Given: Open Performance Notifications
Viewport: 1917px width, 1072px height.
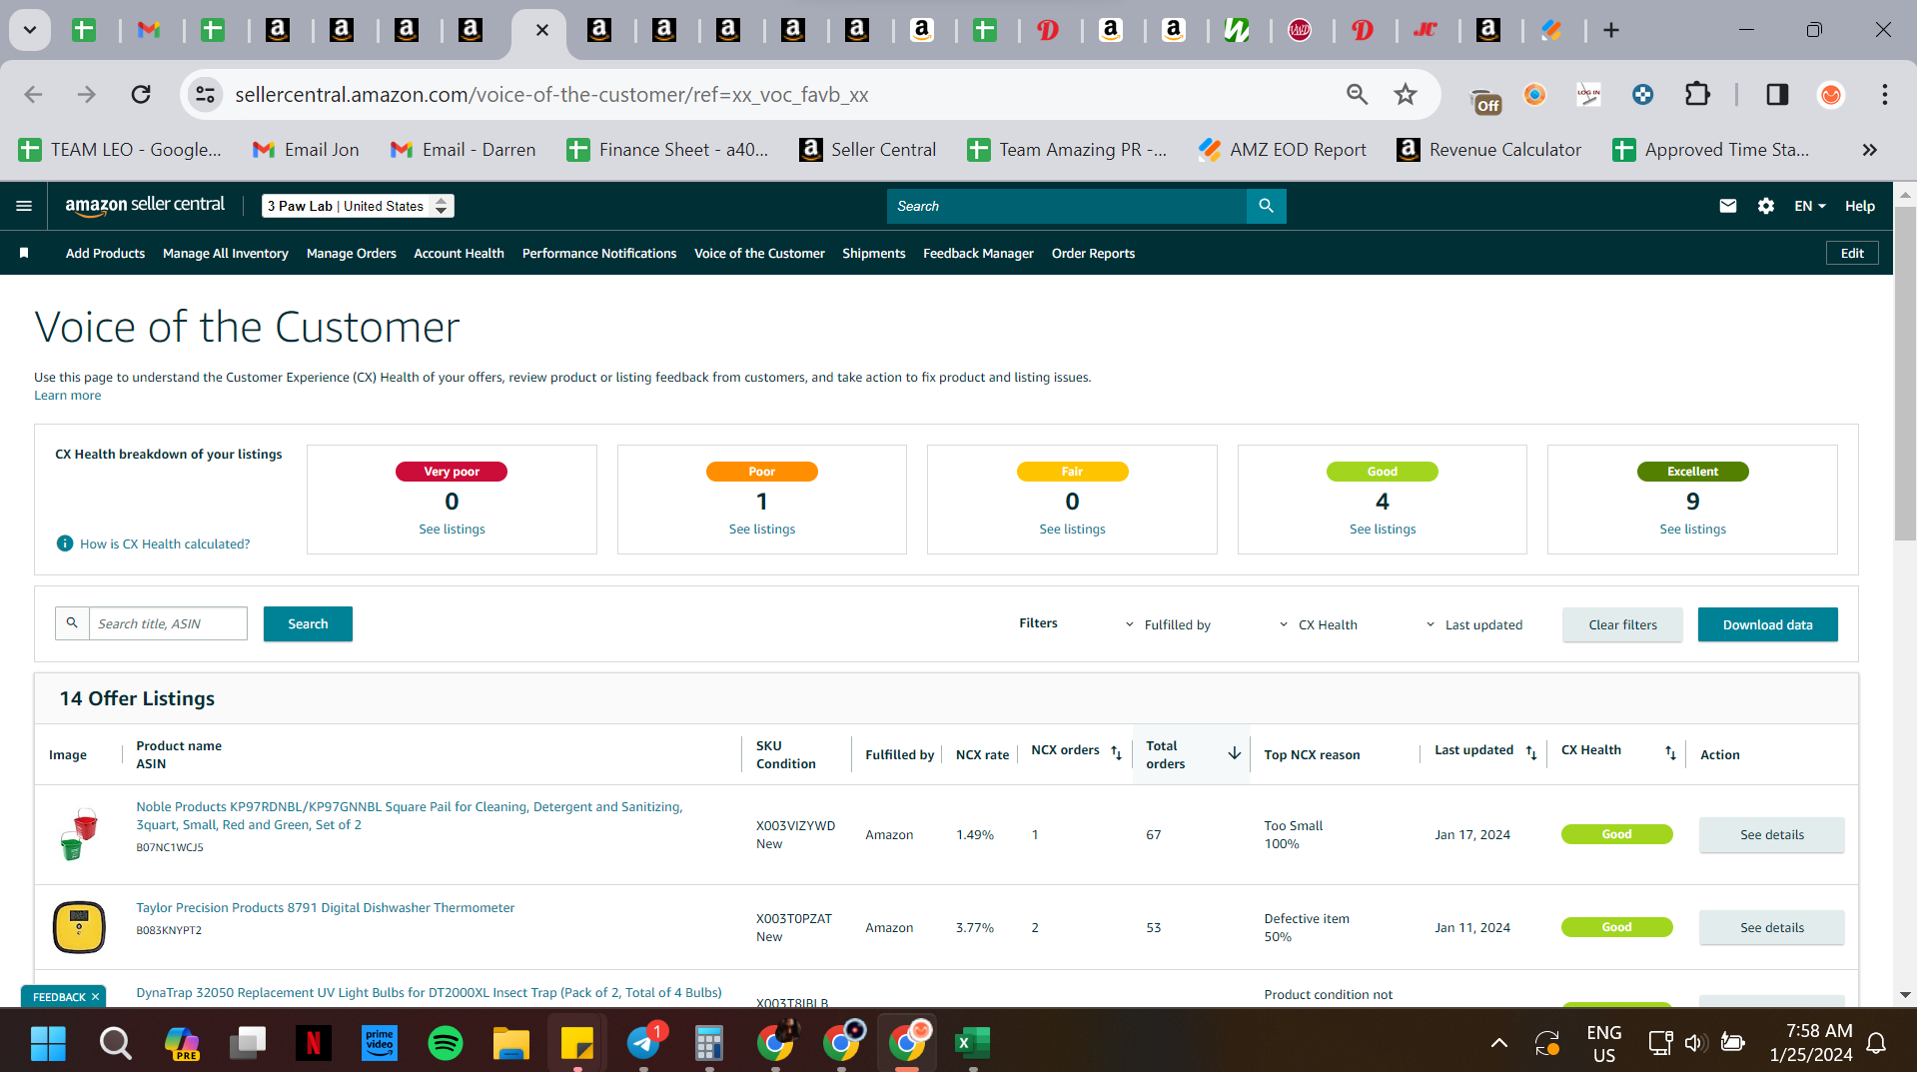Looking at the screenshot, I should [x=599, y=253].
